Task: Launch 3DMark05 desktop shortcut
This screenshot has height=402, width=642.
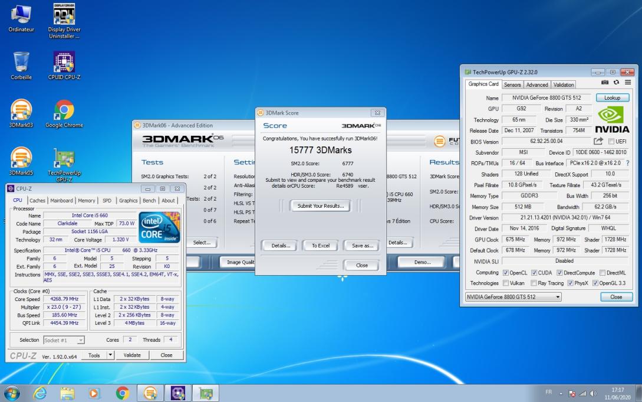Action: point(21,162)
